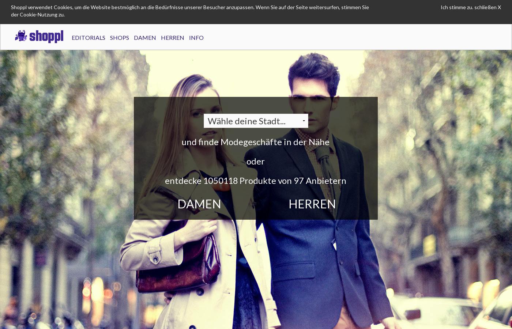This screenshot has height=329, width=512.
Task: Open DAMEN in the top navigation
Action: pos(145,38)
